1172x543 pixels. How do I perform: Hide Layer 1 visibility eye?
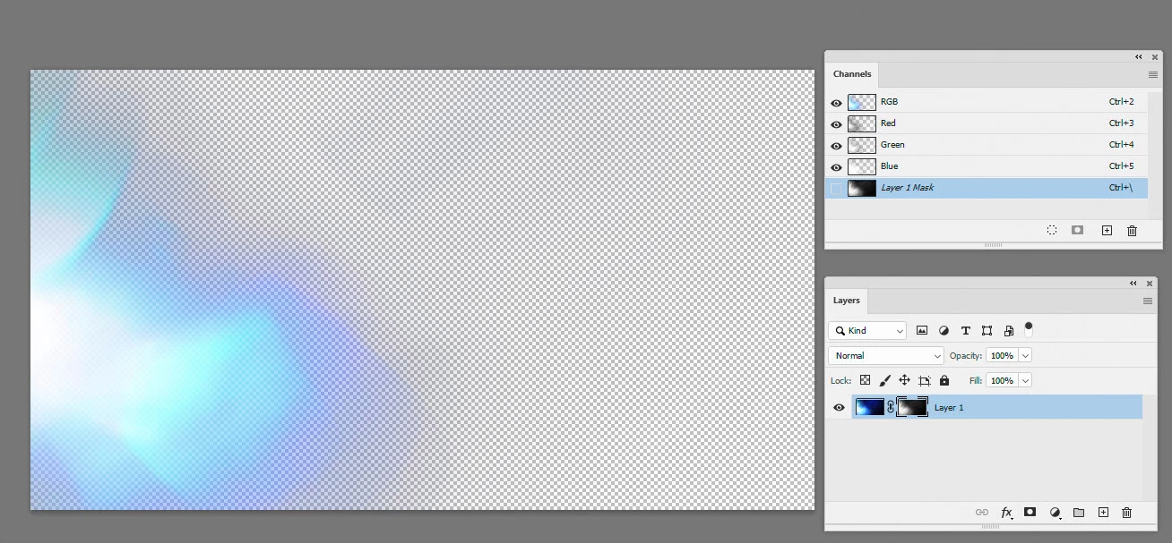point(840,408)
